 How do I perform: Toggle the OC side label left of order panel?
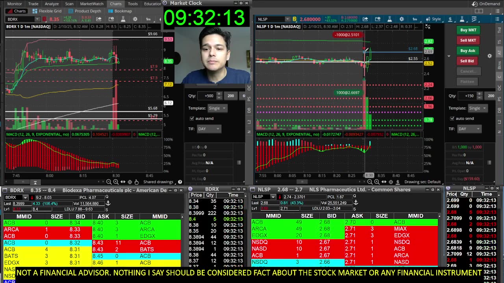click(249, 87)
